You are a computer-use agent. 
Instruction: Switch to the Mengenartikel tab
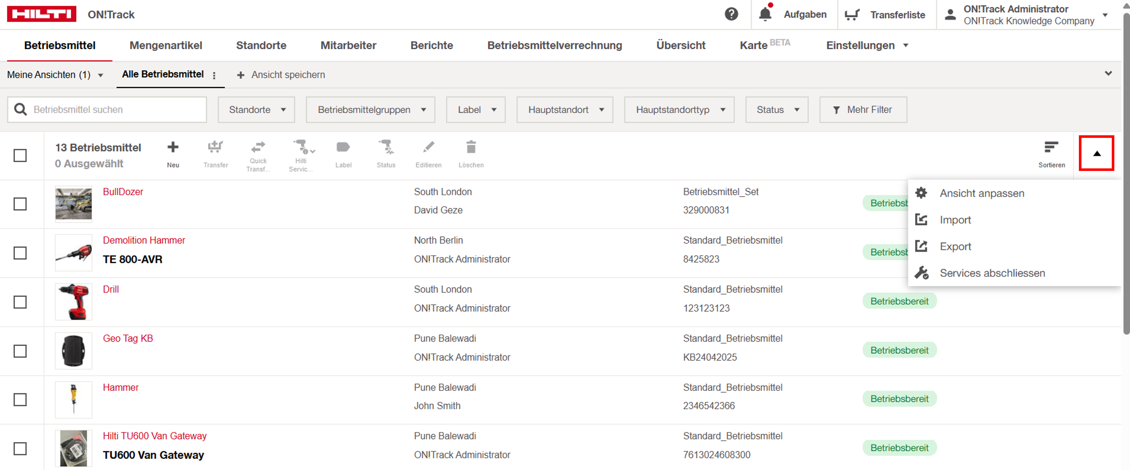tap(166, 45)
